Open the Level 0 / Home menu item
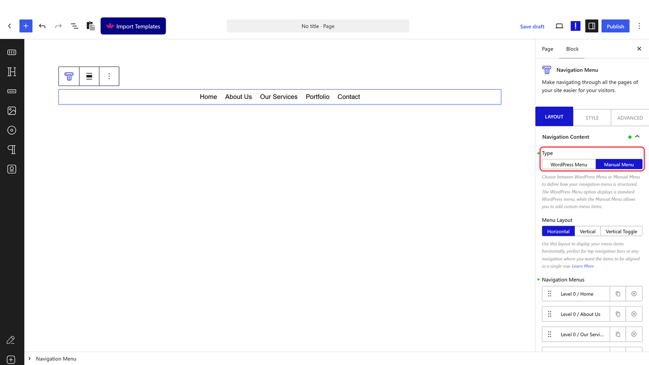 (577, 294)
